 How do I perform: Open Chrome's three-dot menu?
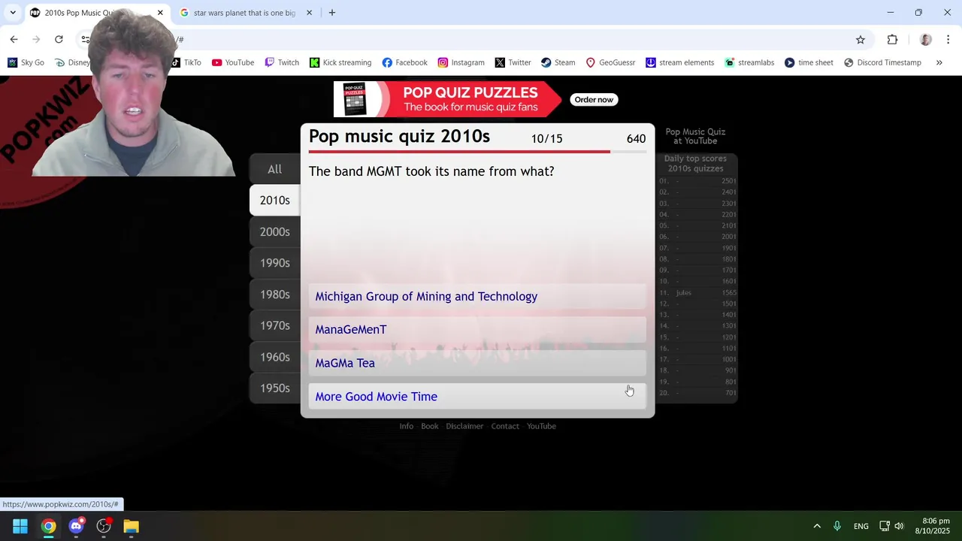click(x=948, y=40)
